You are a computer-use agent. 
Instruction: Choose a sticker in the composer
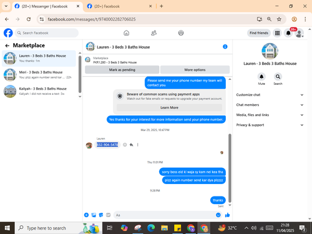click(x=101, y=215)
